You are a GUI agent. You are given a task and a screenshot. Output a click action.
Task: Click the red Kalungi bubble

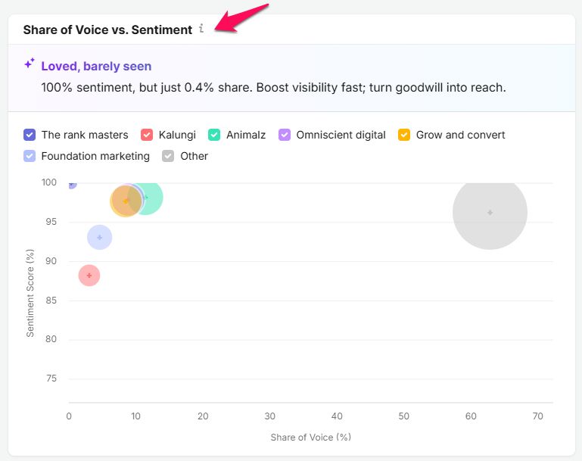tap(89, 276)
